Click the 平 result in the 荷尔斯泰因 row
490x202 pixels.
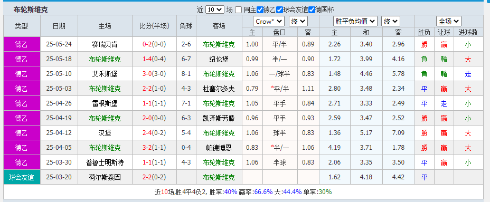[424, 177]
